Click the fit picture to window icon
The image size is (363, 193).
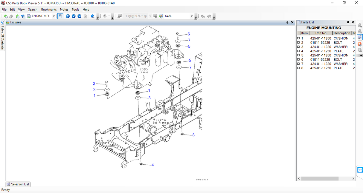(x=155, y=16)
